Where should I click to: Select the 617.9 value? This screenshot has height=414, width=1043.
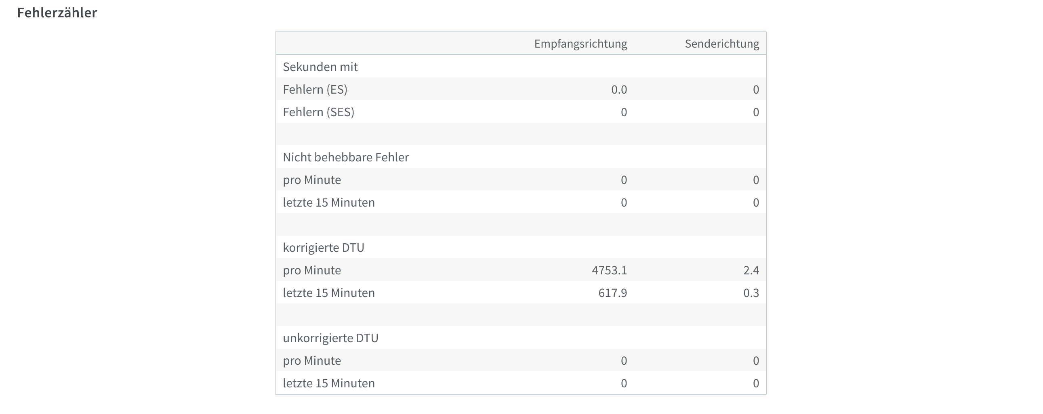point(613,293)
